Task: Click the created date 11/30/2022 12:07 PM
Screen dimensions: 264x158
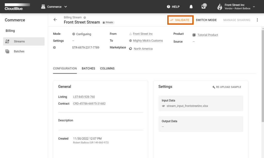Action: [87, 139]
